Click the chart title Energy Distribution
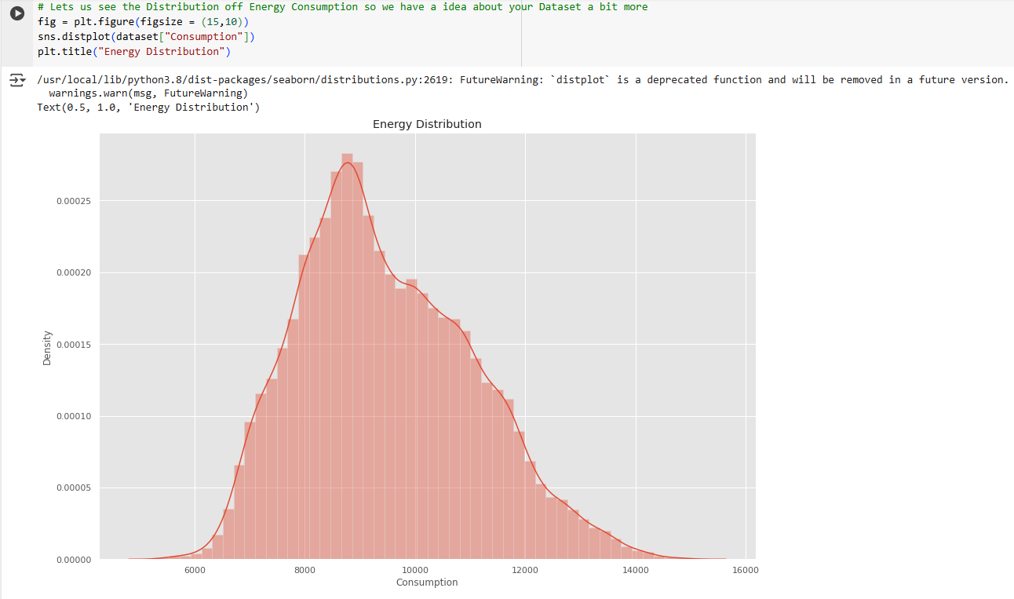The height and width of the screenshot is (599, 1014). [427, 124]
